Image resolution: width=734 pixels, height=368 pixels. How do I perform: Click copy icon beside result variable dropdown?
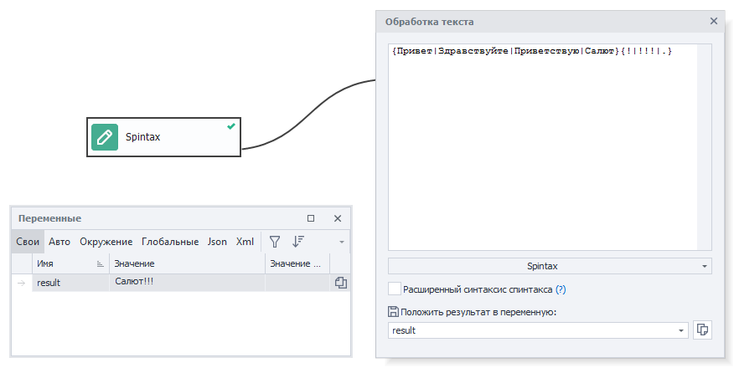point(702,330)
